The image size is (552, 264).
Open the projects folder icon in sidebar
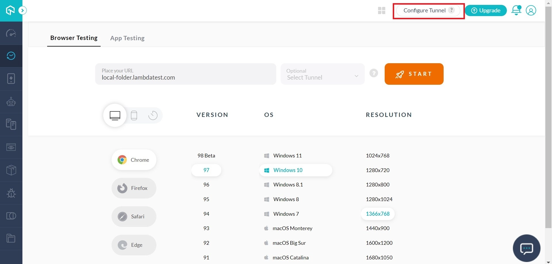pos(11,238)
